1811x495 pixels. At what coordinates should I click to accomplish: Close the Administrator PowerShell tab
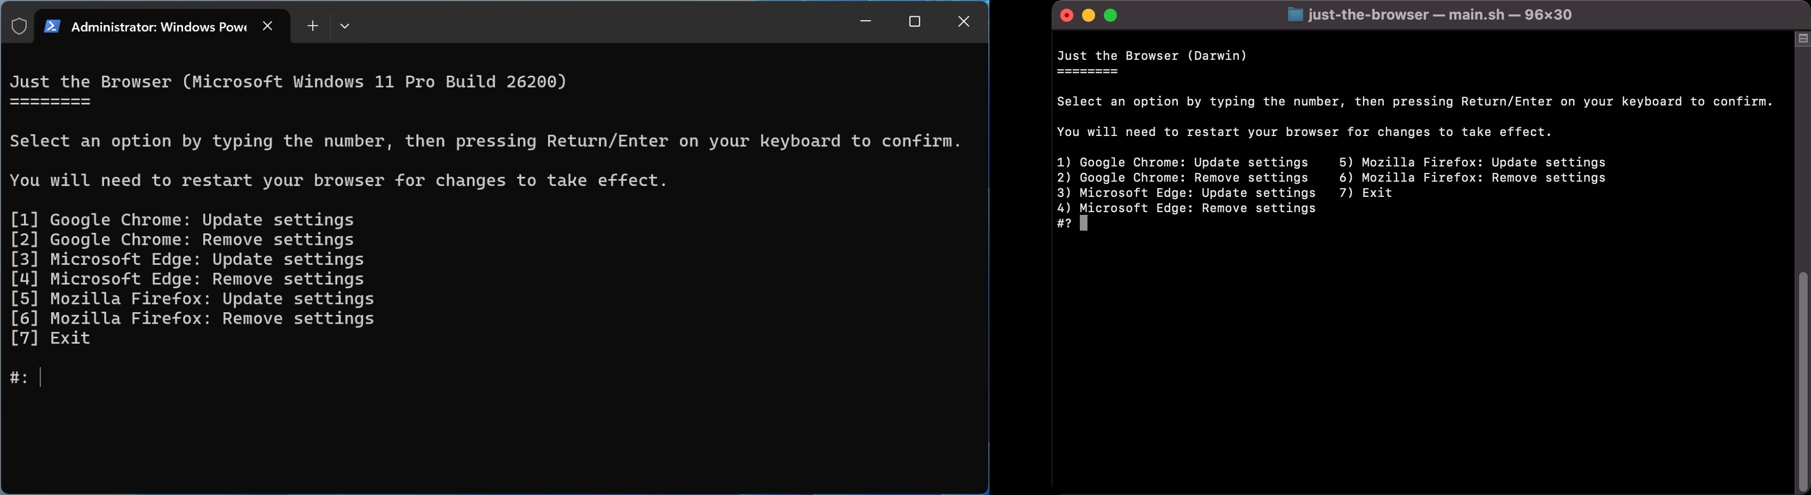267,26
